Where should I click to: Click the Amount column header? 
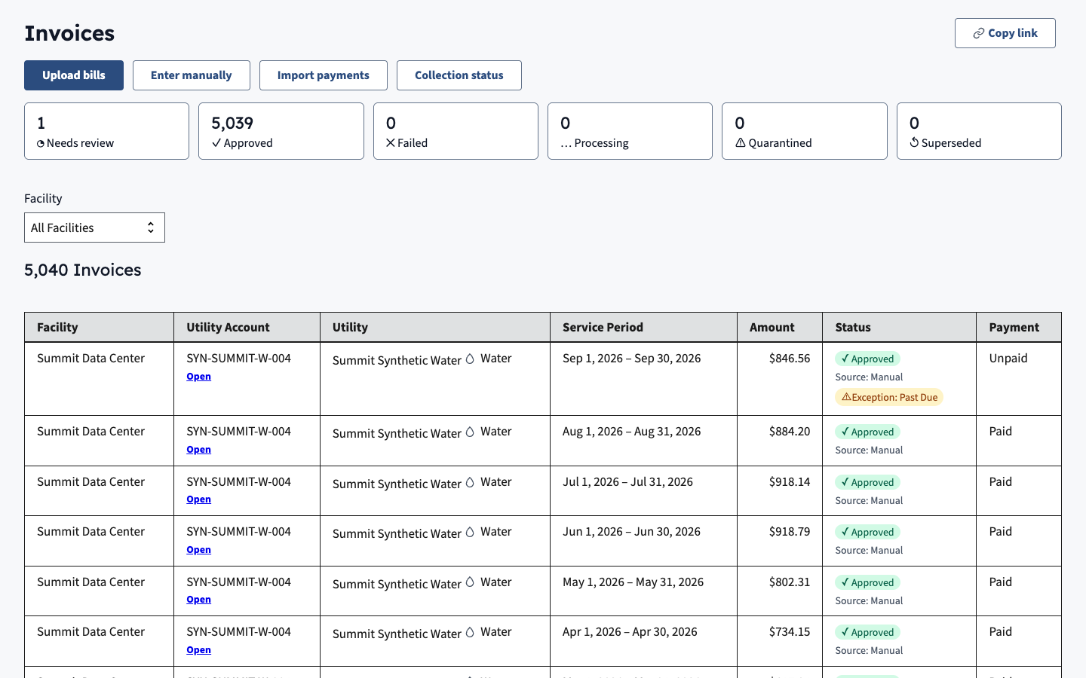(780, 327)
